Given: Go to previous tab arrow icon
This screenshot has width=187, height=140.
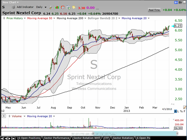Looking at the screenshot, I should [6, 138].
